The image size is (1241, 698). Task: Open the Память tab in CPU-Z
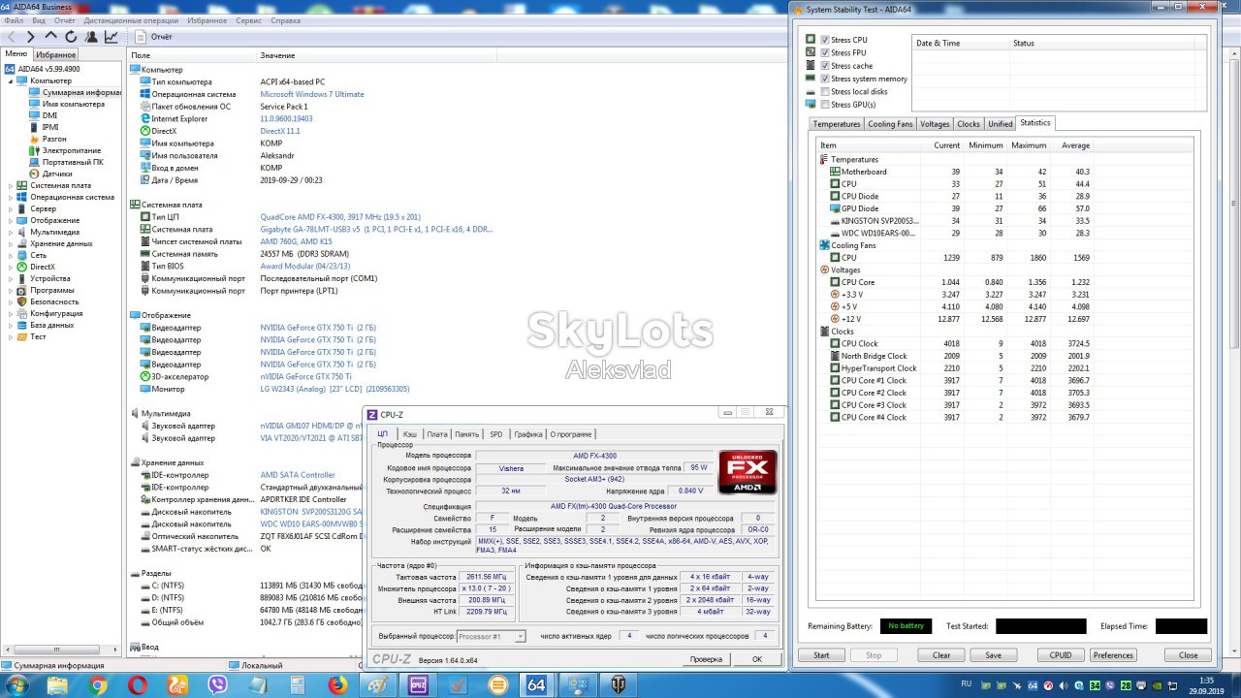pos(467,434)
